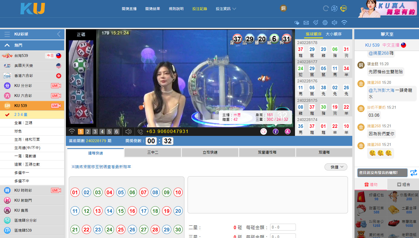This screenshot has width=419, height=238.
Task: Select the 好運紅包 gift
Action: coord(371,197)
